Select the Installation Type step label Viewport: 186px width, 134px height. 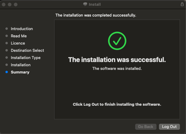26,58
